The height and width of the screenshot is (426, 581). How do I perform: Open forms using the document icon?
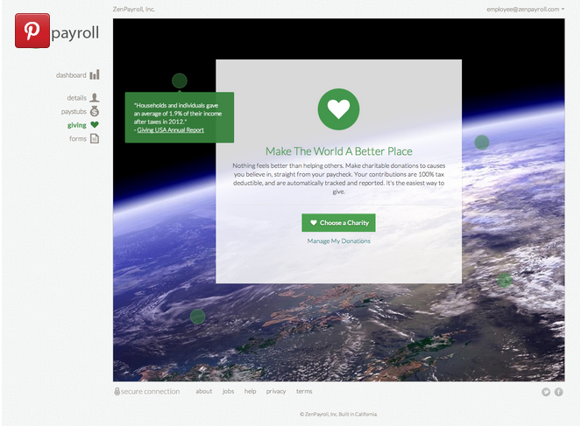pos(95,138)
